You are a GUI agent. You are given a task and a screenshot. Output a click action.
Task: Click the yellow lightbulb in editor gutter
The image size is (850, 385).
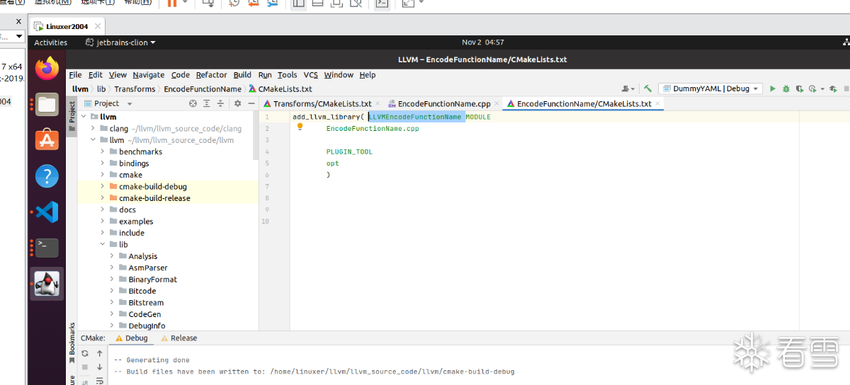click(x=300, y=127)
